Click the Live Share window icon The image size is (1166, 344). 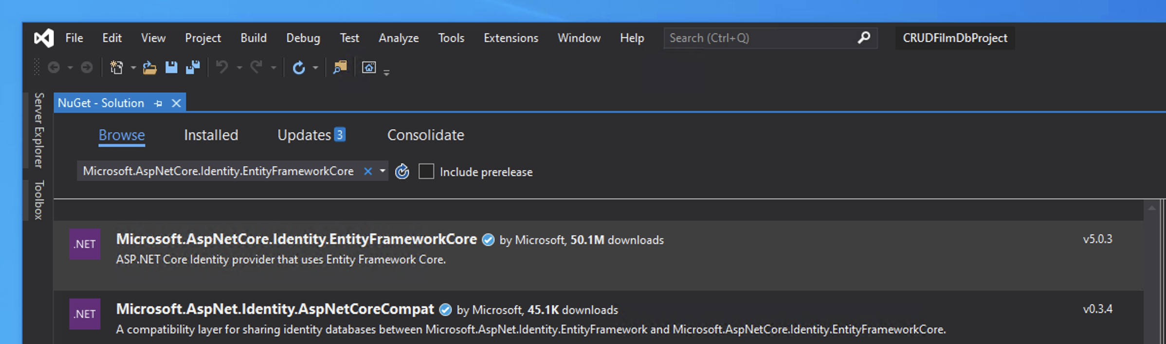(369, 68)
